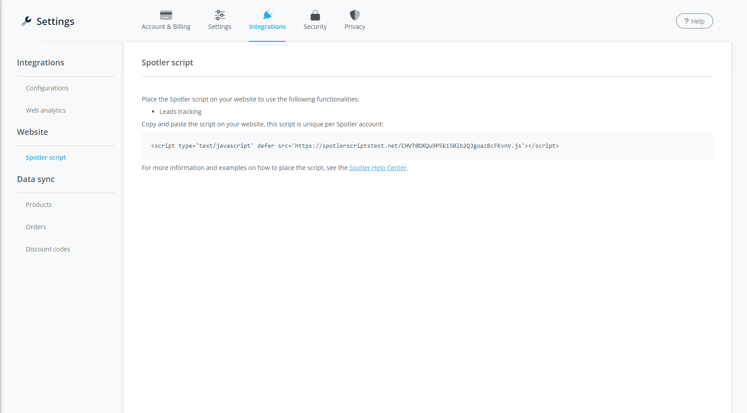Click the Privacy shield icon

pos(355,15)
